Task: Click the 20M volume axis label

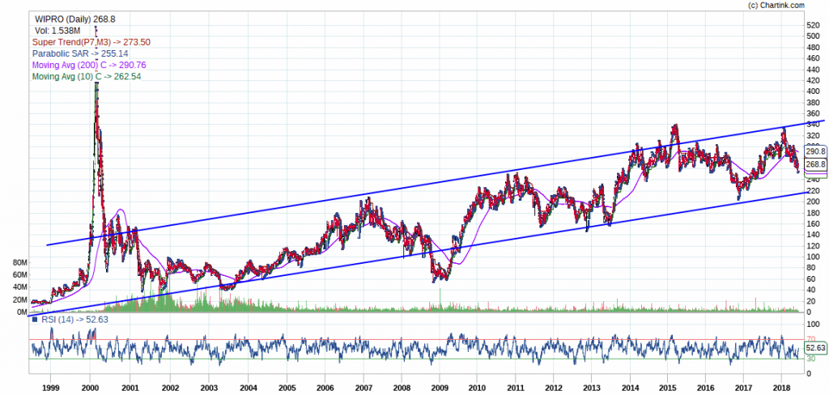Action: coord(19,299)
